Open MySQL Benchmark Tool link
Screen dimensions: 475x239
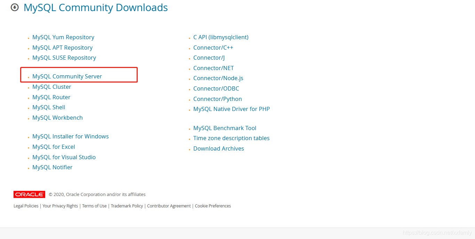[225, 128]
